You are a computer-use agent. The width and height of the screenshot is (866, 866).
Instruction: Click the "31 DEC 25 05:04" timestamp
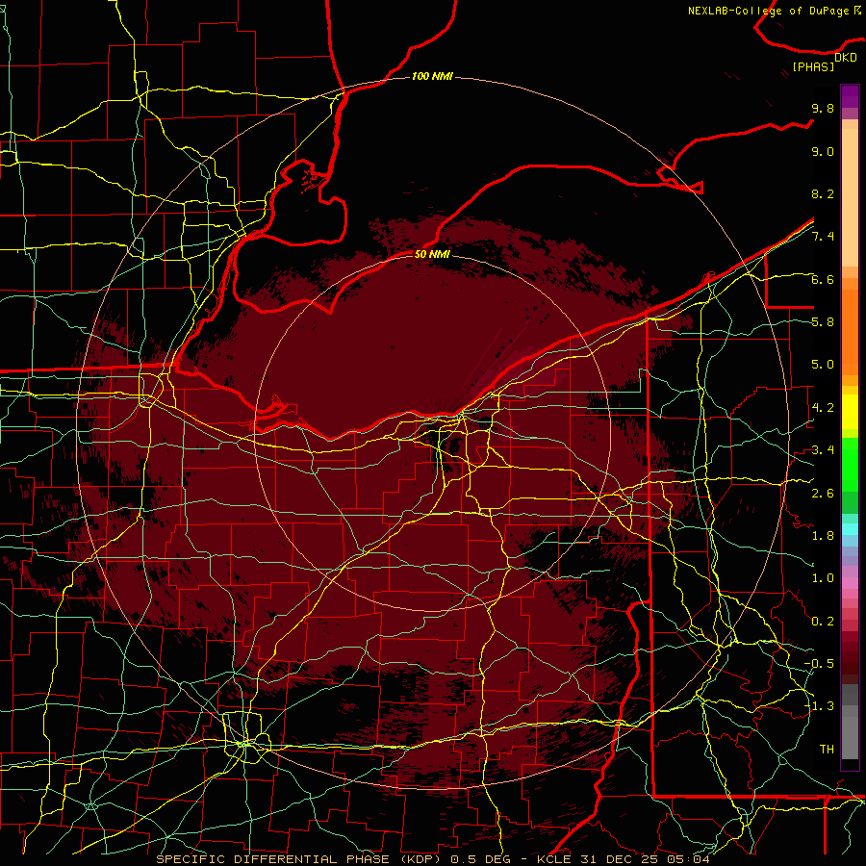coord(645,859)
